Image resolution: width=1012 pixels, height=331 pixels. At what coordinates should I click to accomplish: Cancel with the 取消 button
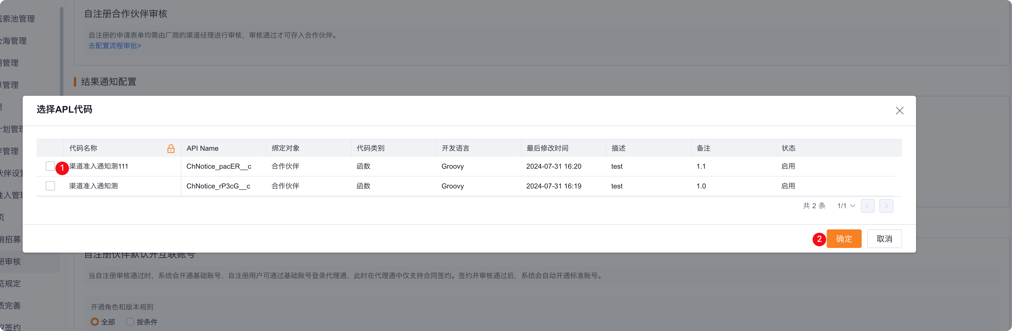[x=884, y=239]
